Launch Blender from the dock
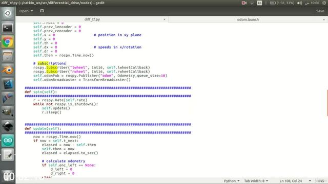The height and width of the screenshot is (184, 328). coord(8,70)
